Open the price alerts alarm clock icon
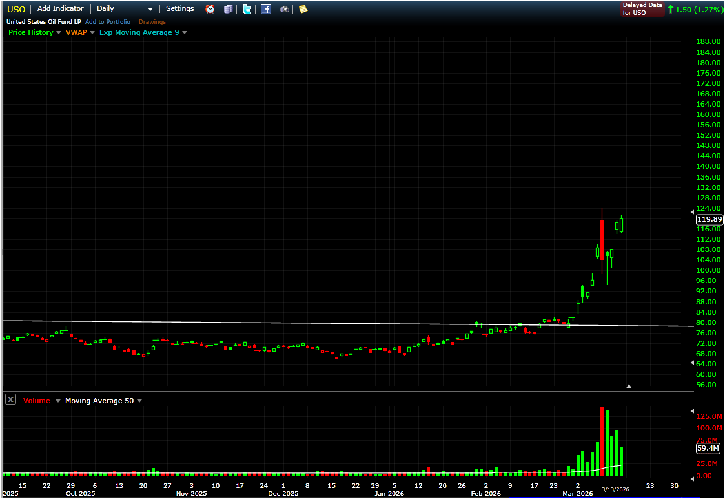 coord(210,9)
